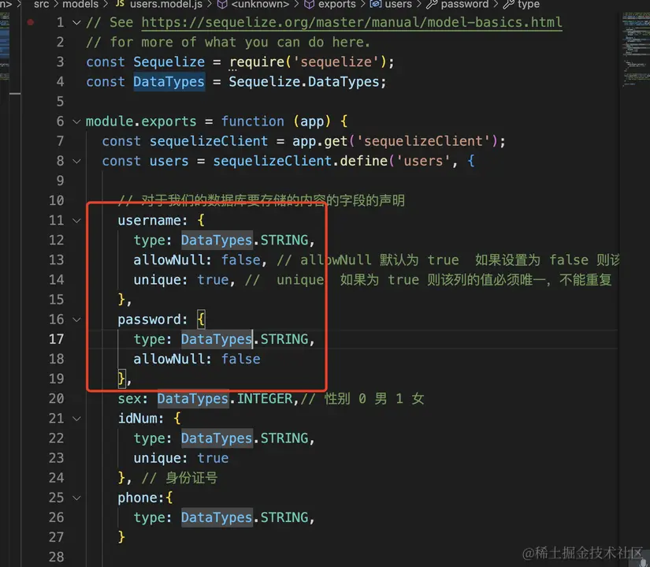Click line number 17 in the gutter

coord(57,339)
